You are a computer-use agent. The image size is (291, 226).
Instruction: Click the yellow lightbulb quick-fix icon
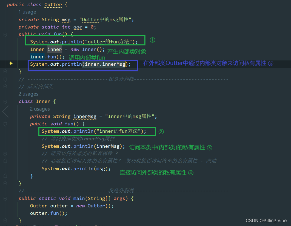click(x=11, y=63)
